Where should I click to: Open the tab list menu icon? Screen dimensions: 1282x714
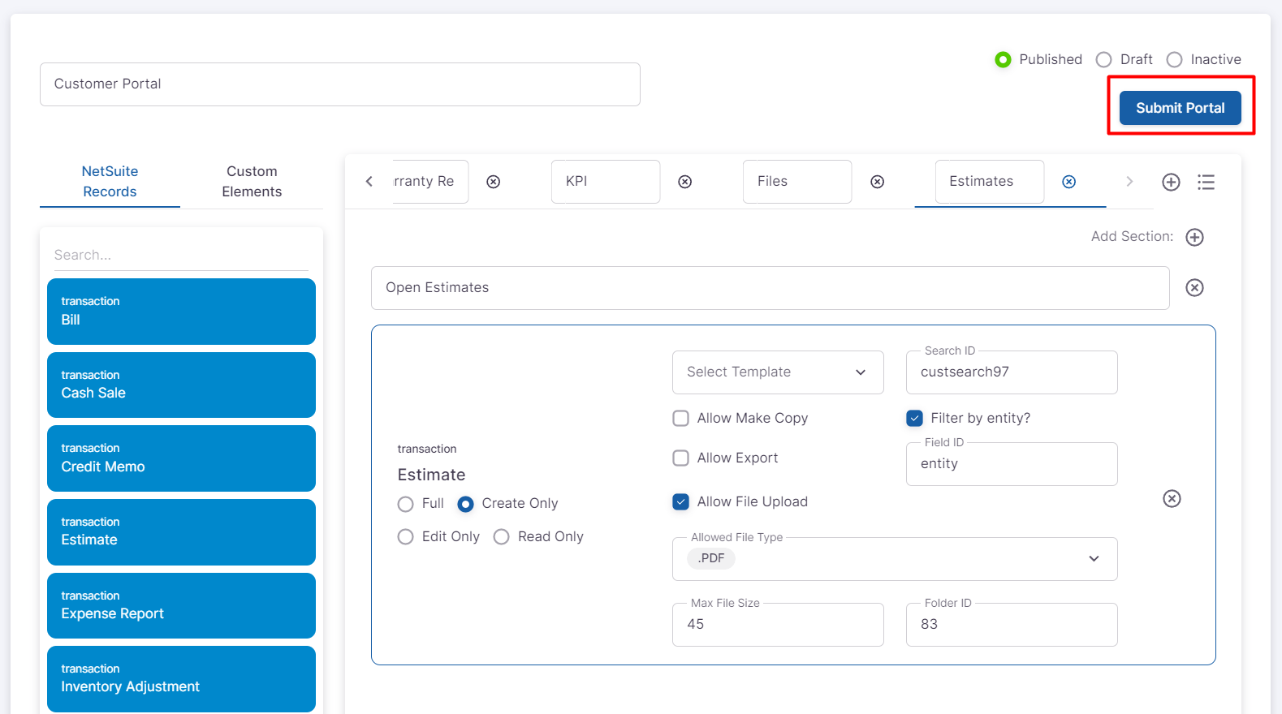[1206, 182]
